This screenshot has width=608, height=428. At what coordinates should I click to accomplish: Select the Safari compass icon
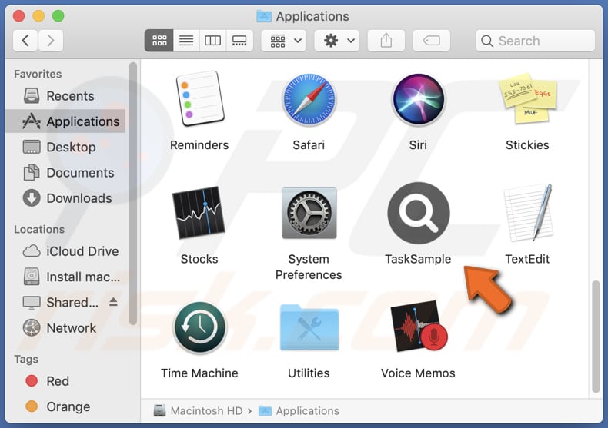coord(309,99)
